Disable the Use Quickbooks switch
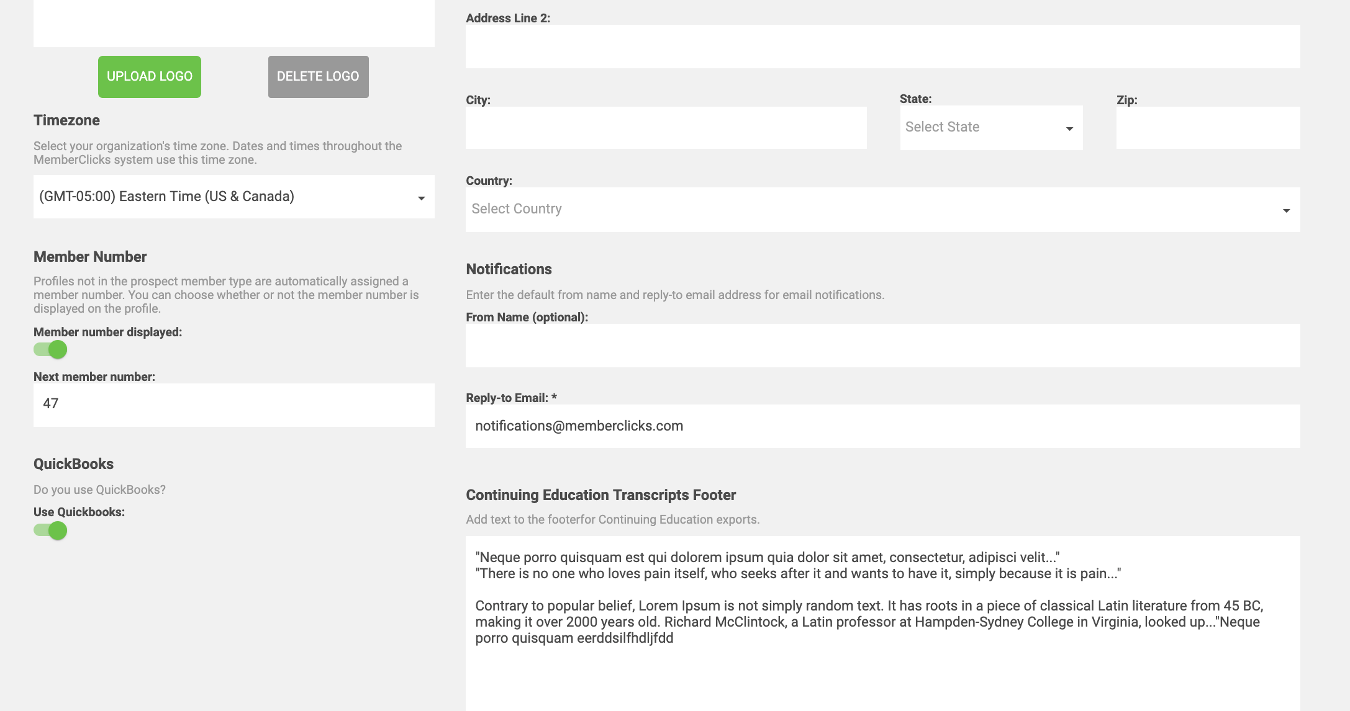1350x711 pixels. click(x=50, y=531)
